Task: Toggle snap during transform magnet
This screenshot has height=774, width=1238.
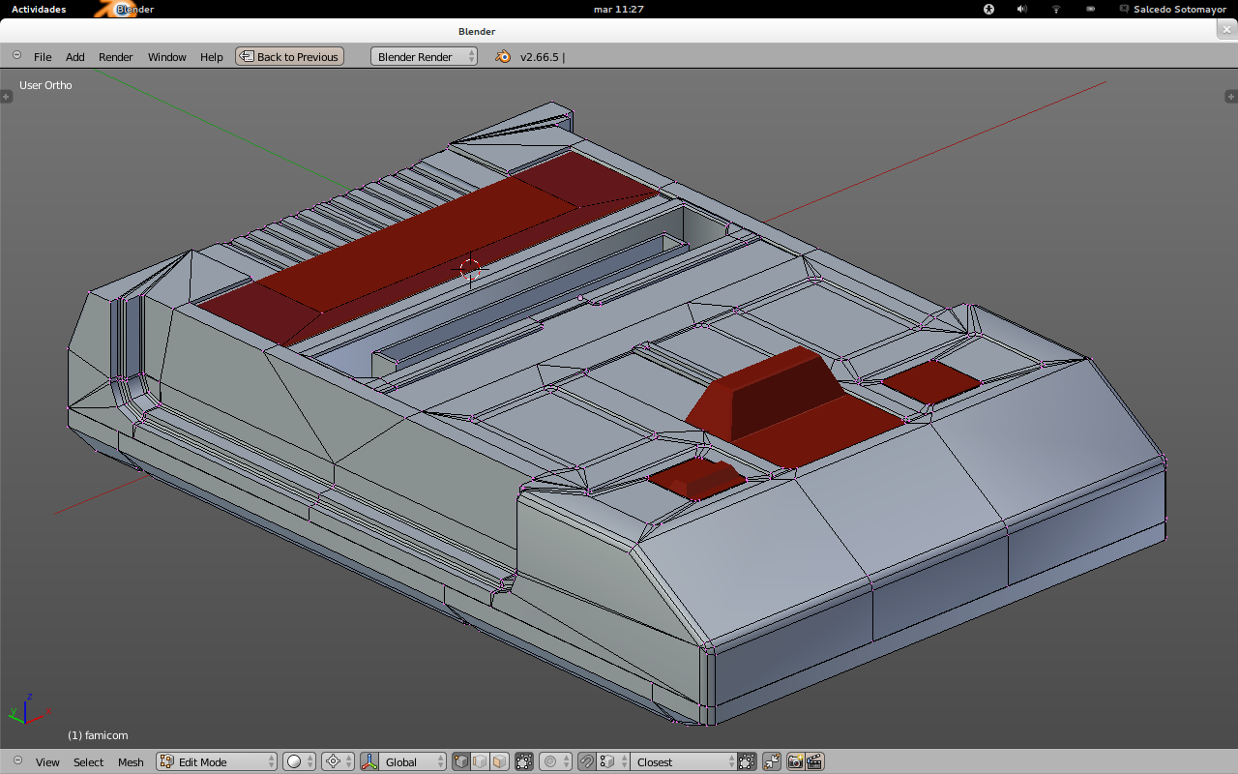Action: click(x=586, y=762)
